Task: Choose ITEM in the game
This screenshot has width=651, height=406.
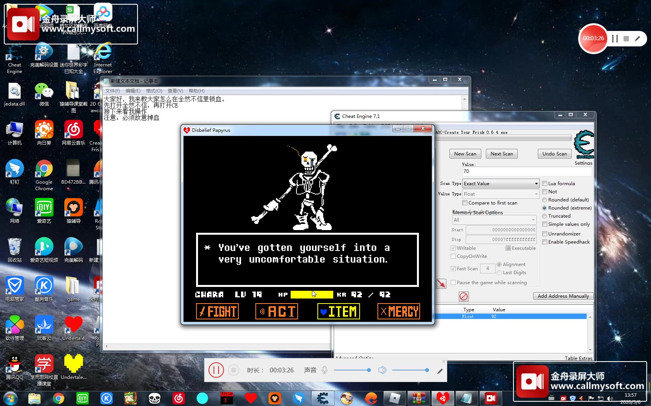Action: pos(339,311)
